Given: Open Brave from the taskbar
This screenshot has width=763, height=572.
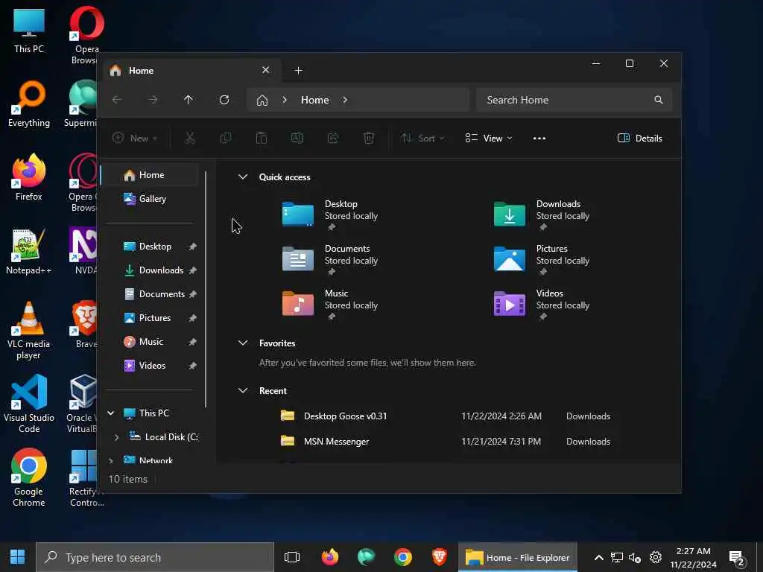Looking at the screenshot, I should pyautogui.click(x=440, y=557).
